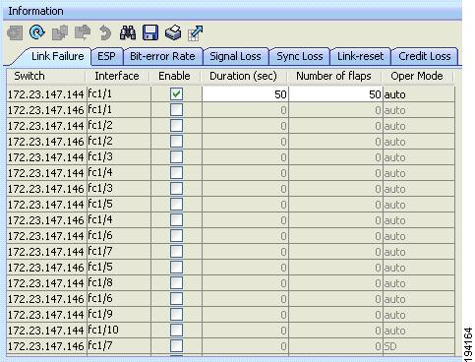Tick Enable for 172.23.147.144 fc1/4

(x=176, y=173)
